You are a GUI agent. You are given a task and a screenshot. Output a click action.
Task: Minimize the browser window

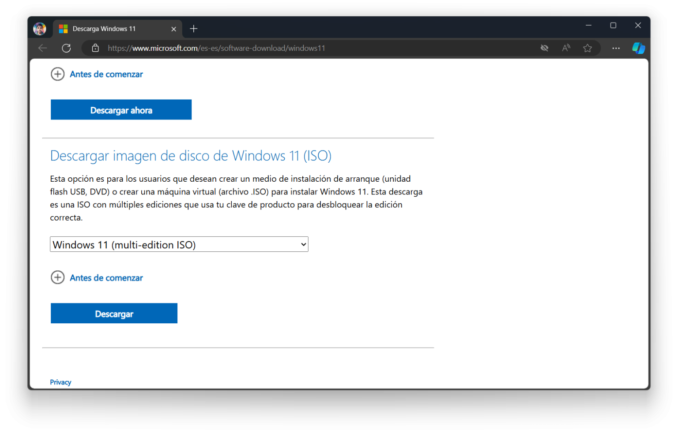point(588,26)
